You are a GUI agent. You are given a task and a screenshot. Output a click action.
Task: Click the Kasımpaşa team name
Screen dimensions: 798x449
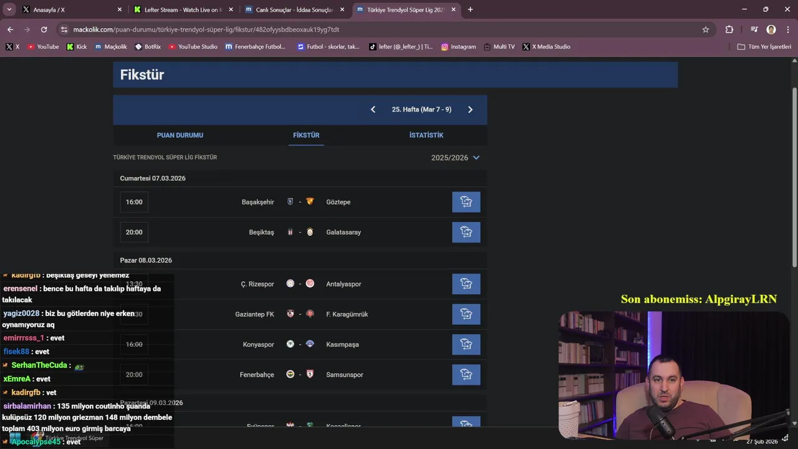[x=342, y=344]
